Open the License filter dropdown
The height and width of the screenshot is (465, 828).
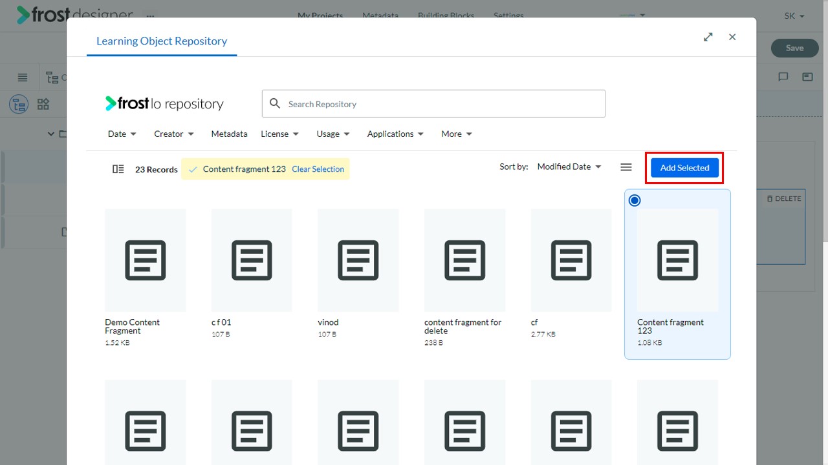coord(280,134)
